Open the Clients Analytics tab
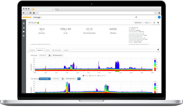 tap(57, 50)
